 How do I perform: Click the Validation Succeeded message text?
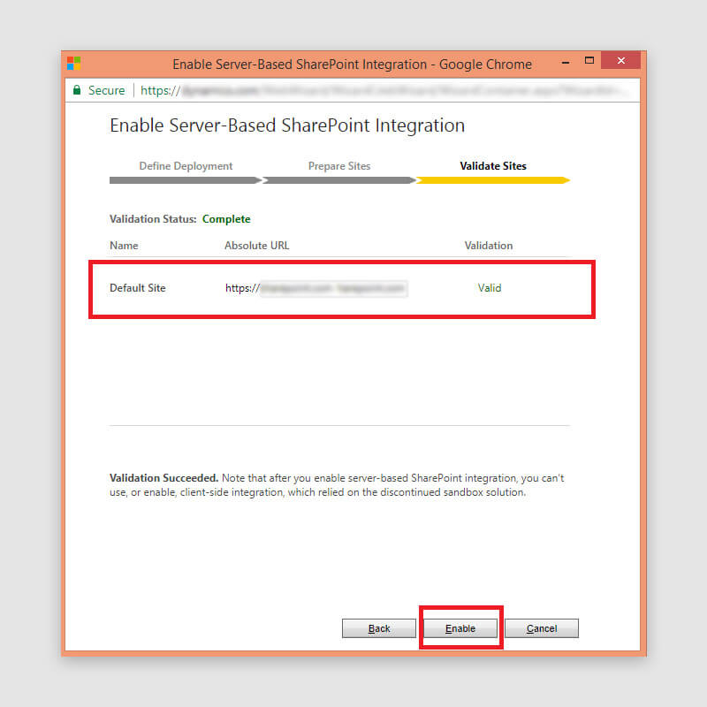pos(337,485)
